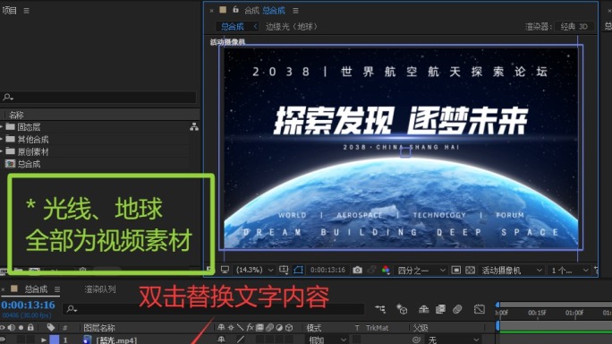Screen dimensions: 612x344
Task: Open grid and guide options in viewer
Action: coord(284,270)
